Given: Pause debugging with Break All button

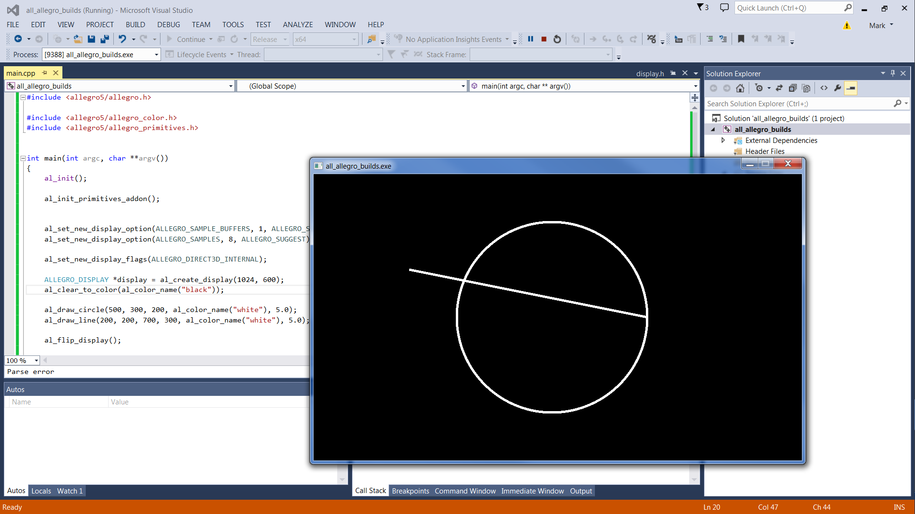Looking at the screenshot, I should pos(530,39).
